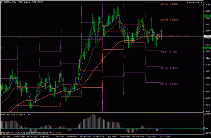The height and width of the screenshot is (138, 211).
Task: Select the Mo R2 1.6086 pivot label
Action: (169, 4)
